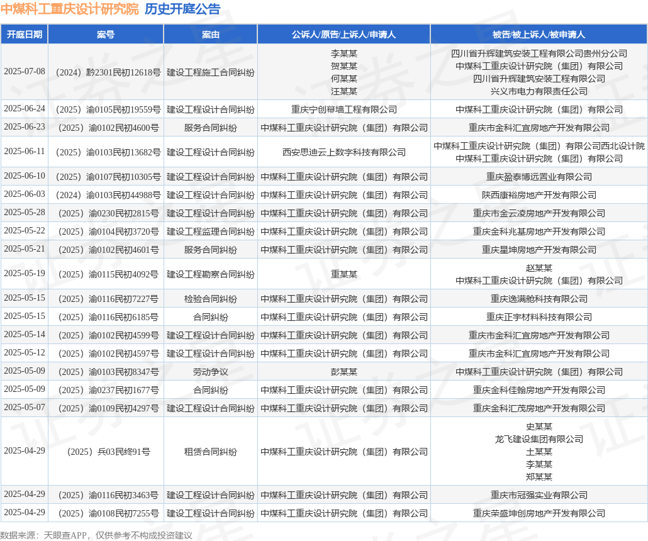Click defendant 重庆市金云凌房地产开发有限公司
This screenshot has width=648, height=541.
coord(539,213)
